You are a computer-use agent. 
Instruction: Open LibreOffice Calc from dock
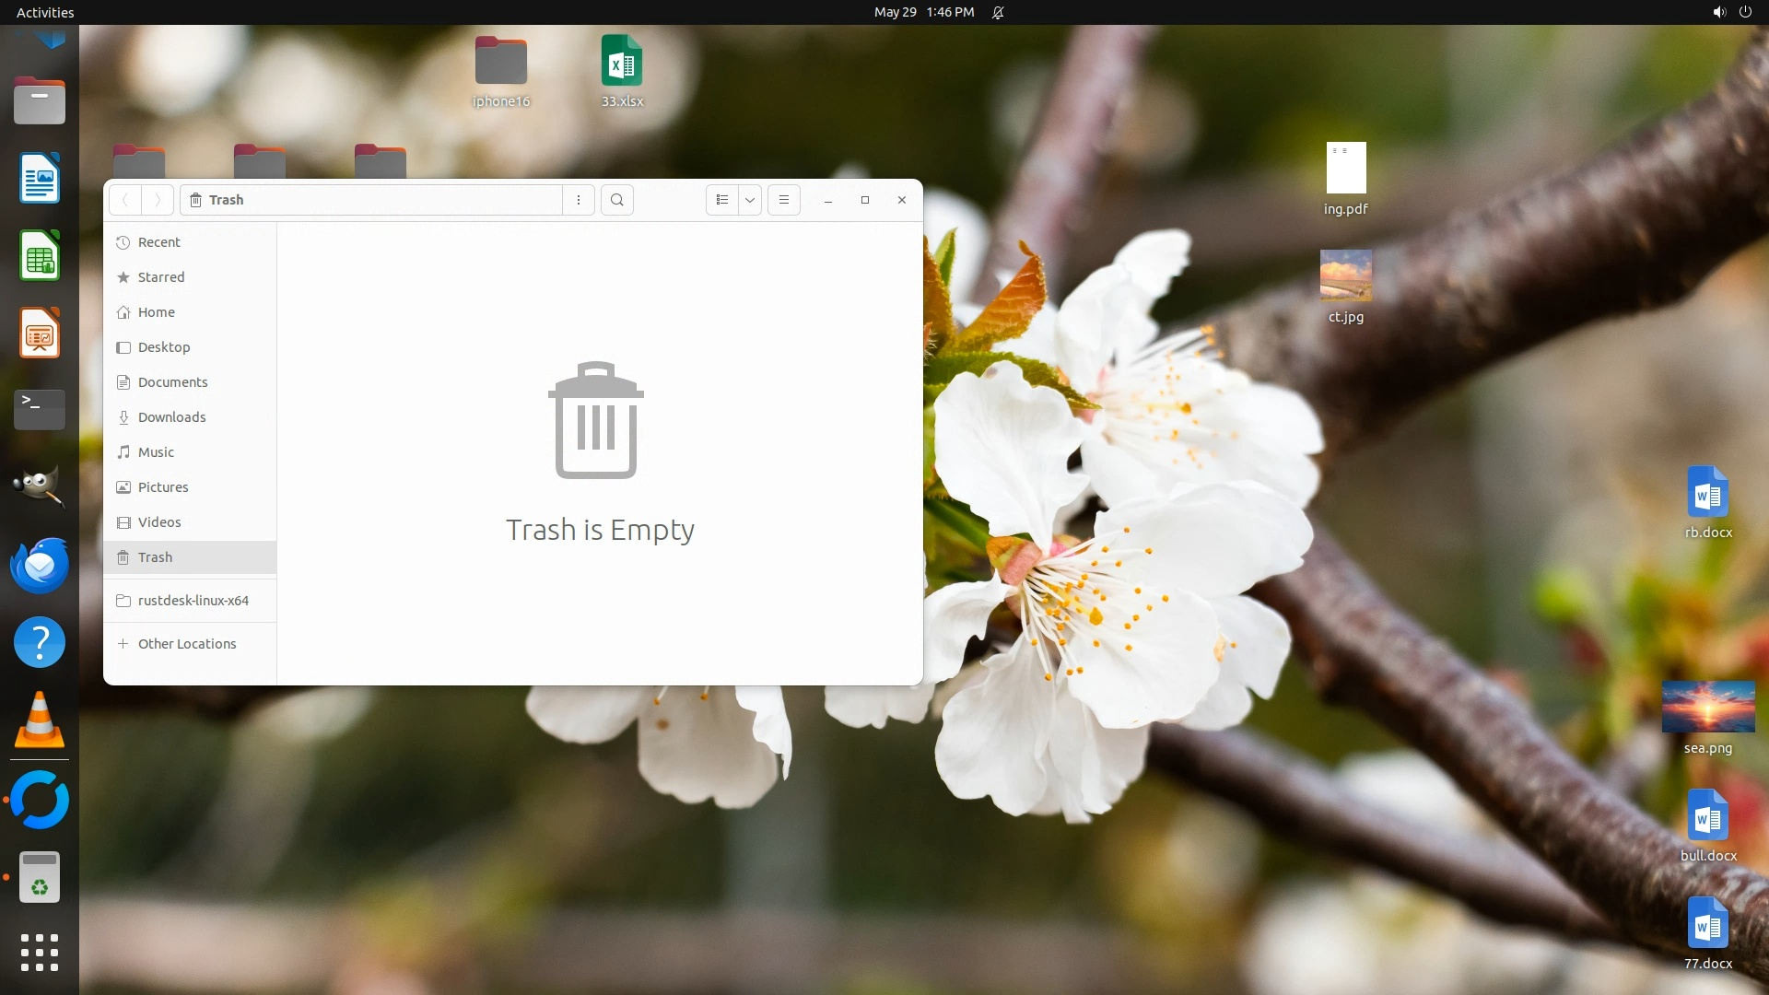[x=40, y=255]
